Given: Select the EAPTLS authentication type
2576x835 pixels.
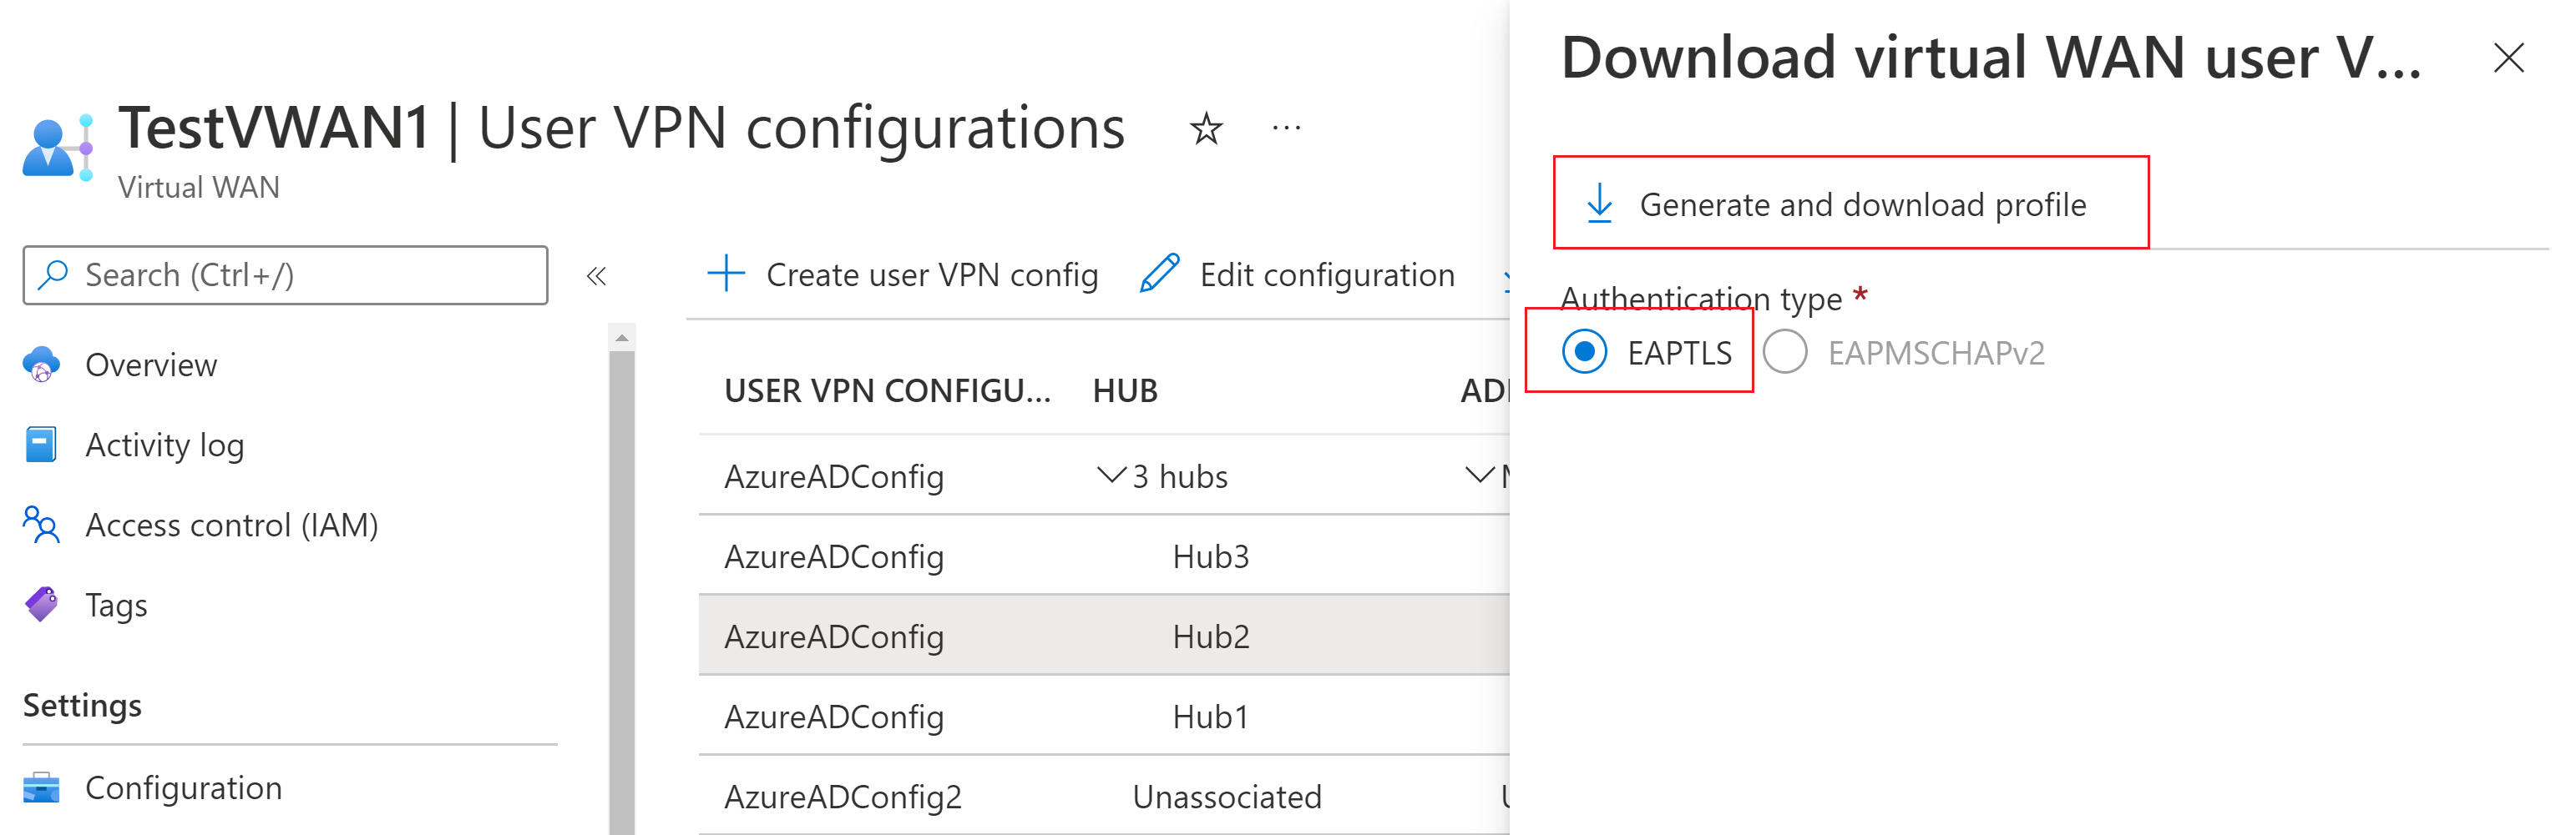Looking at the screenshot, I should tap(1584, 353).
